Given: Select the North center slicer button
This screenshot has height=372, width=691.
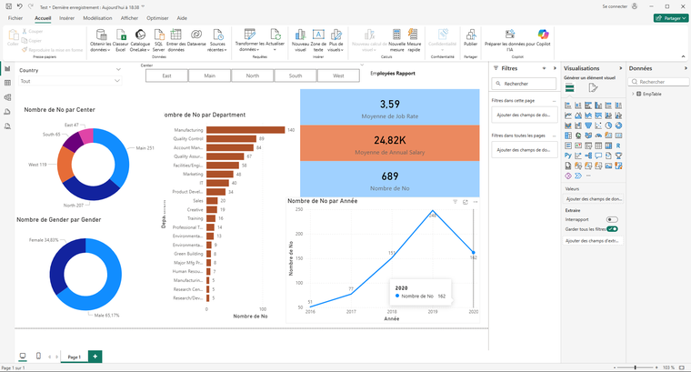Looking at the screenshot, I should (252, 76).
